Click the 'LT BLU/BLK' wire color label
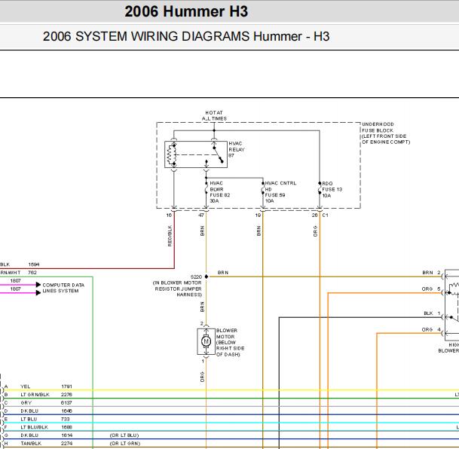The width and height of the screenshot is (459, 449). (x=34, y=427)
